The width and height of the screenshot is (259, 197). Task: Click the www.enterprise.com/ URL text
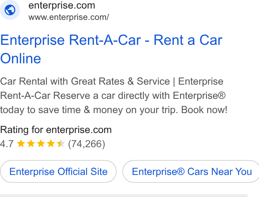coord(69,17)
